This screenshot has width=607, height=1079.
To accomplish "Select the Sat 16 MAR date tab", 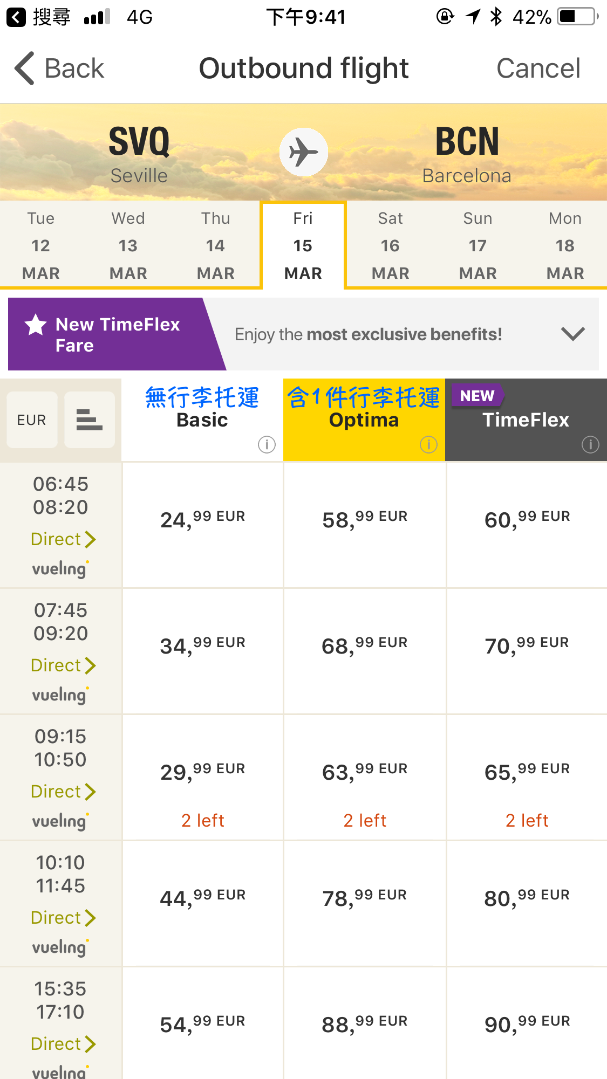I will (x=390, y=245).
